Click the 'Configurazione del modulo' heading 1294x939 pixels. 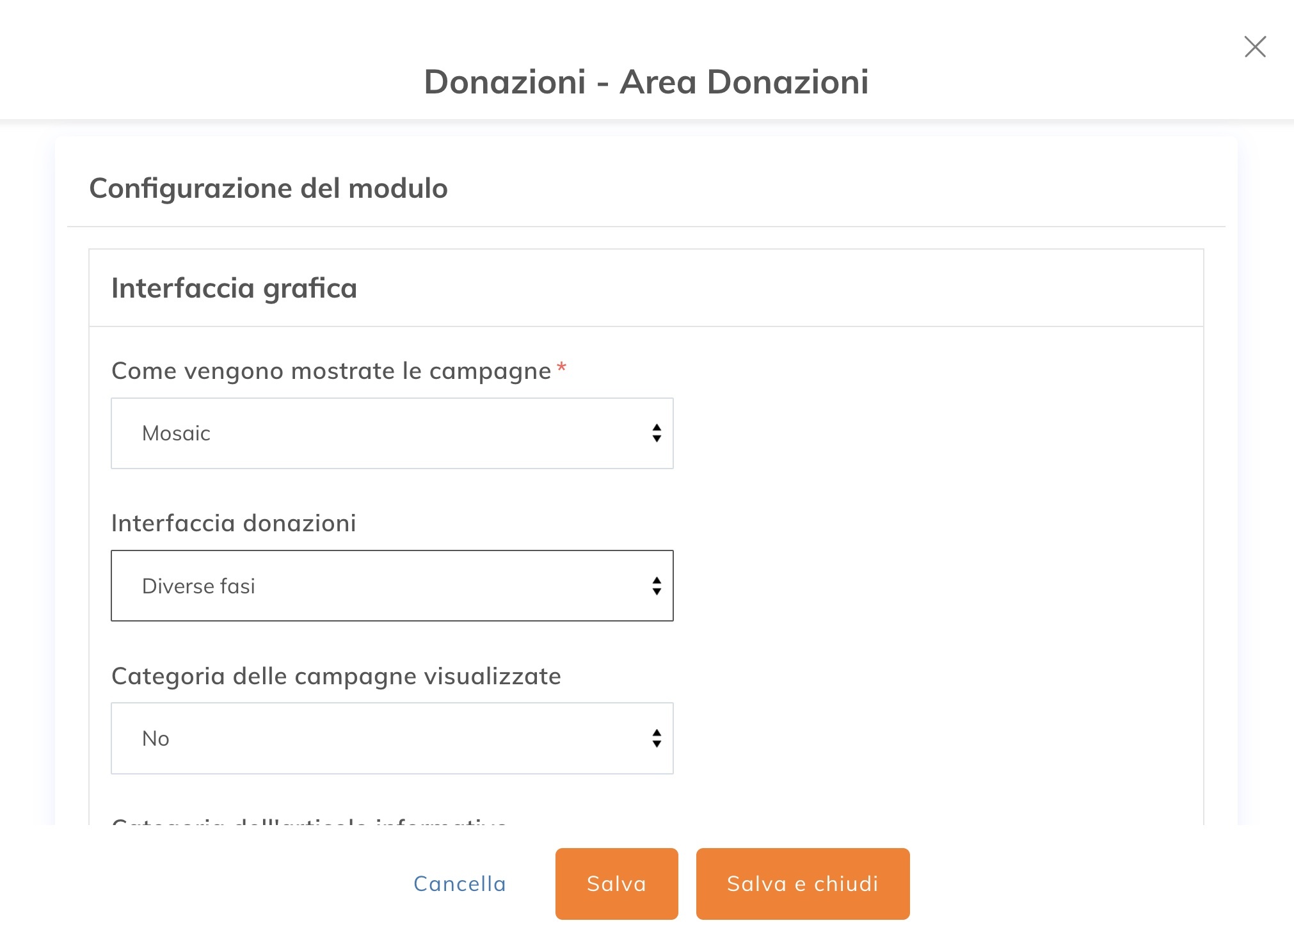coord(268,189)
